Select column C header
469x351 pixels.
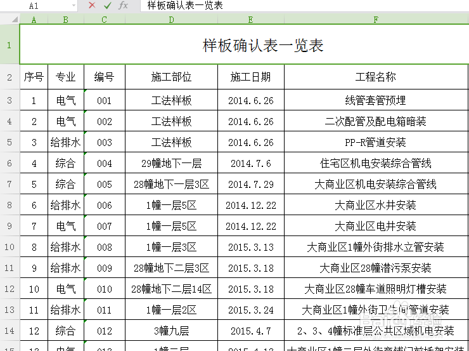click(x=105, y=20)
